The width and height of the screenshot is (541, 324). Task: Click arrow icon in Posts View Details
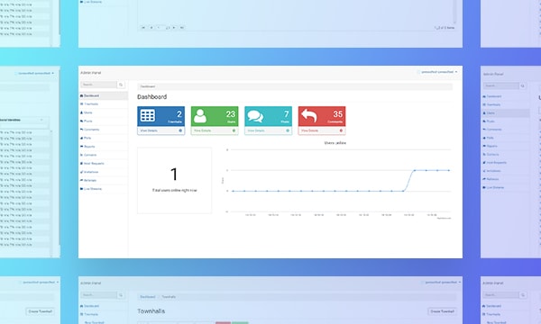click(288, 130)
